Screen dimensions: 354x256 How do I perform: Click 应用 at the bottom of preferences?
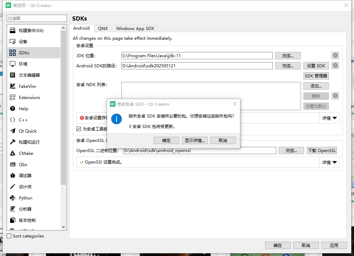334,246
